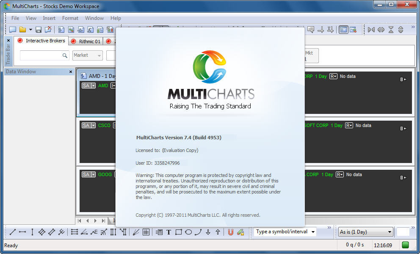Click the search magnifier in the Trade Bar
The height and width of the screenshot is (254, 420).
(x=65, y=55)
